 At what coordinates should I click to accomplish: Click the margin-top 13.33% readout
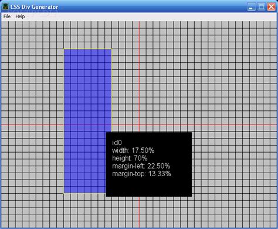pos(141,174)
